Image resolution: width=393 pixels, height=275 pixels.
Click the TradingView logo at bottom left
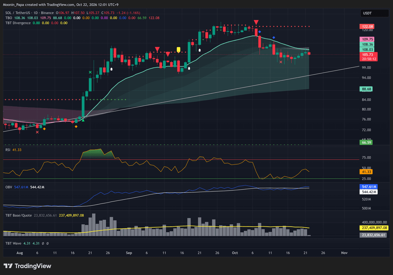27,266
